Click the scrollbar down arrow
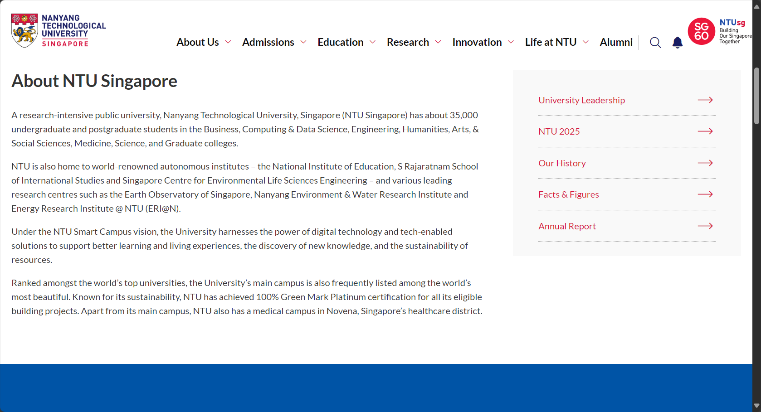The height and width of the screenshot is (412, 761). point(756,406)
